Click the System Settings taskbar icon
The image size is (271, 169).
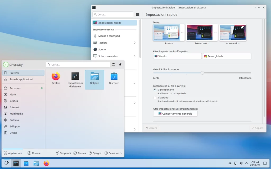16,163
